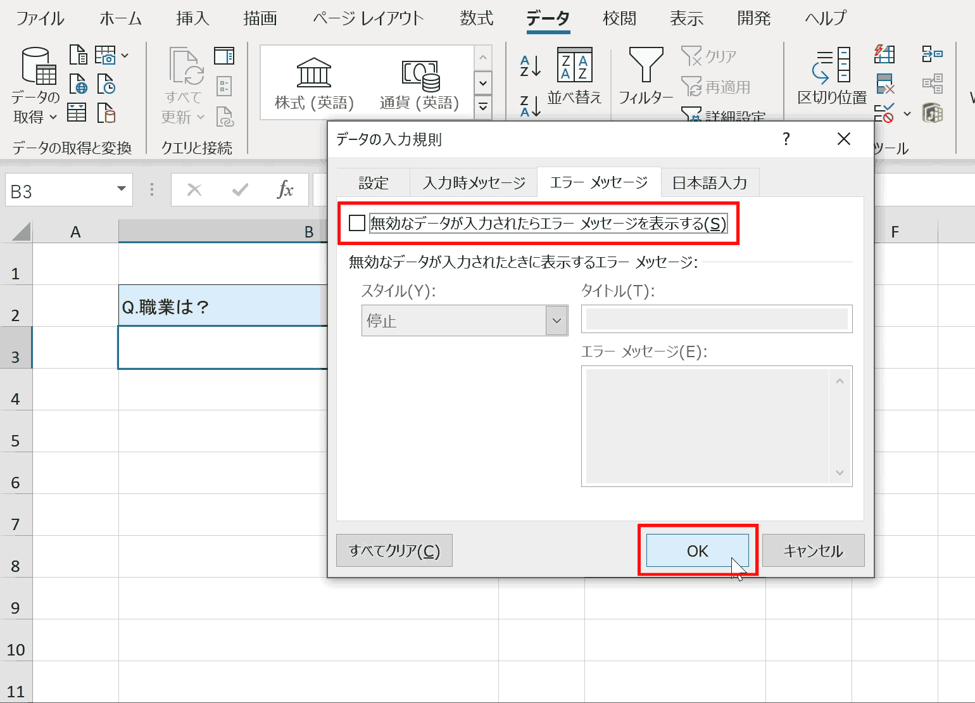This screenshot has width=975, height=703.
Task: Switch to the 開発 ribbon tab
Action: [754, 18]
